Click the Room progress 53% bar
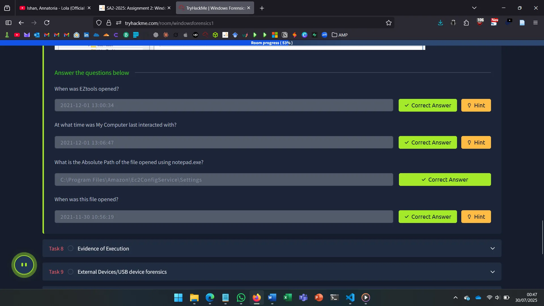This screenshot has height=306, width=544. [272, 43]
